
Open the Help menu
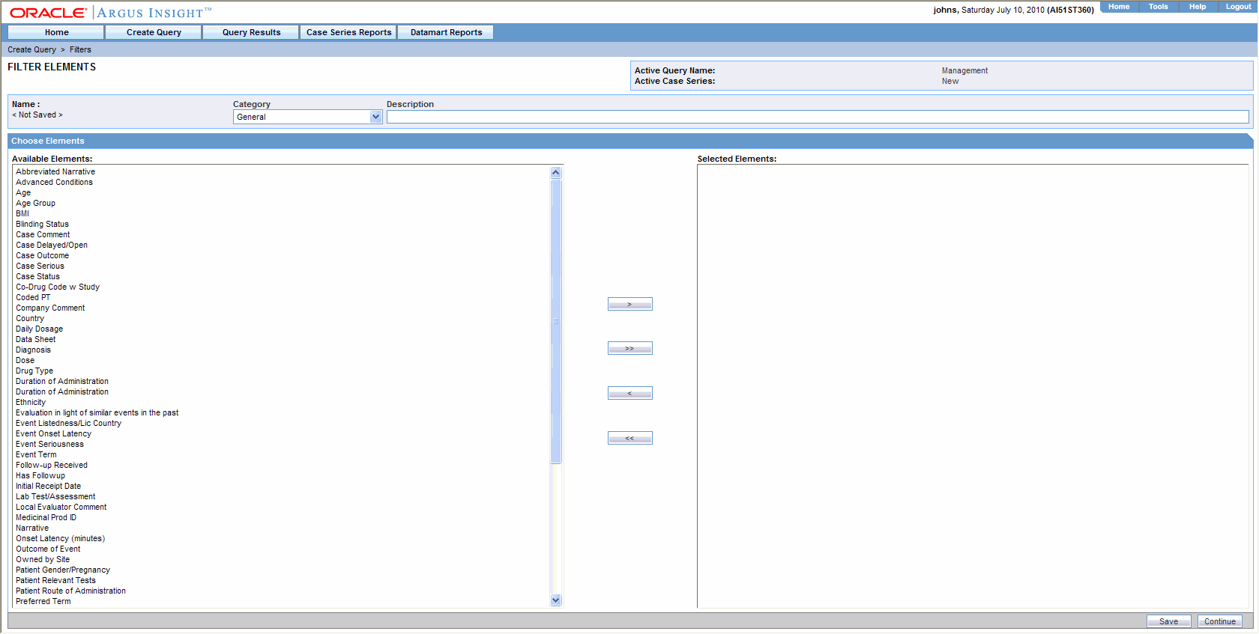pos(1198,7)
